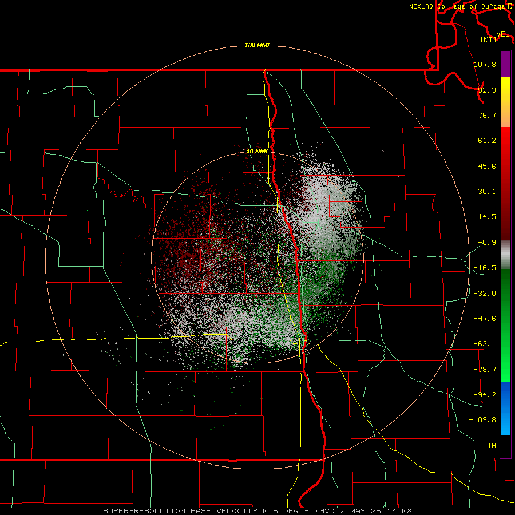Click the gray near-zero segment of color bar
515x515 pixels.
[505, 255]
